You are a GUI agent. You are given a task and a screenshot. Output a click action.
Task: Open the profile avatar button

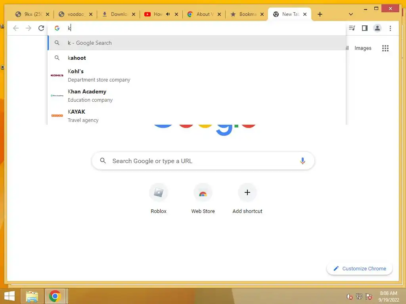[x=377, y=28]
